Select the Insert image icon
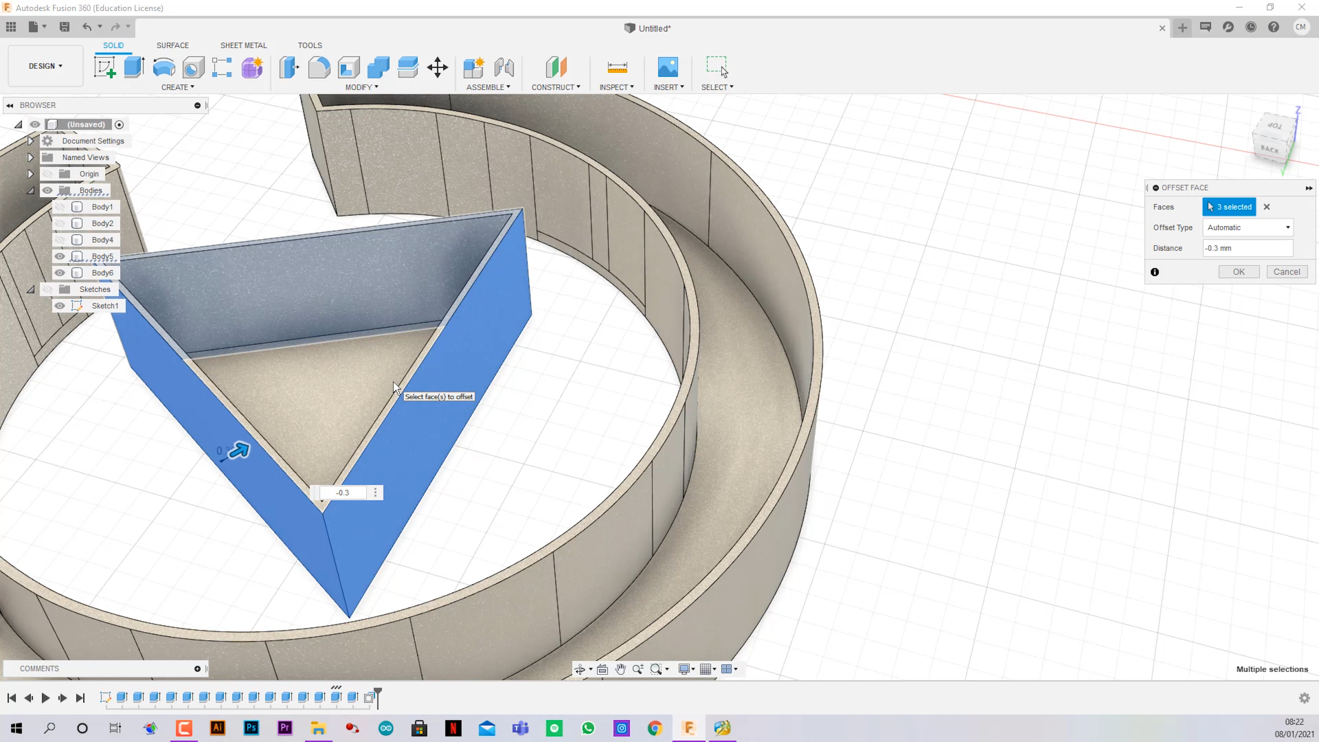The height and width of the screenshot is (742, 1319). pyautogui.click(x=668, y=67)
